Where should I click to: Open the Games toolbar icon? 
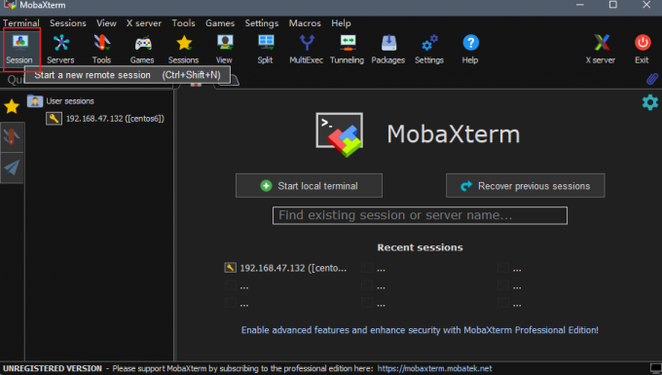coord(142,49)
